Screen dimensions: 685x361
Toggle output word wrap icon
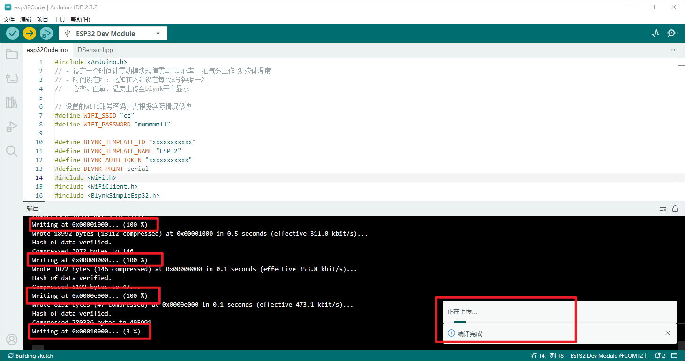pos(663,208)
